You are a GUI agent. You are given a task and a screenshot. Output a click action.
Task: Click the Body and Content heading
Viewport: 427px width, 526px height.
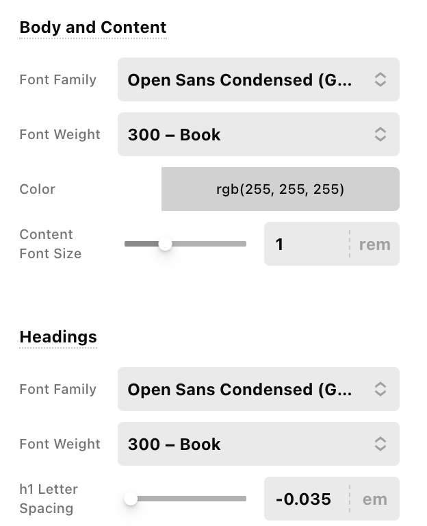93,27
